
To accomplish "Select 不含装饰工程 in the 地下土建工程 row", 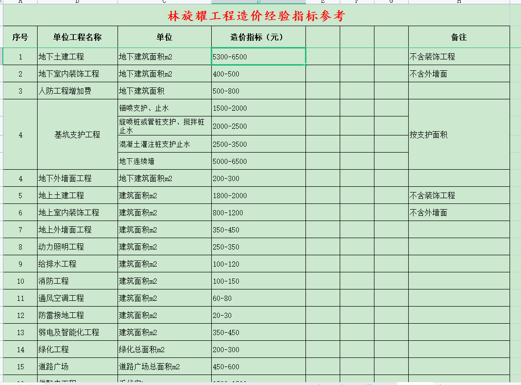I will pyautogui.click(x=459, y=57).
